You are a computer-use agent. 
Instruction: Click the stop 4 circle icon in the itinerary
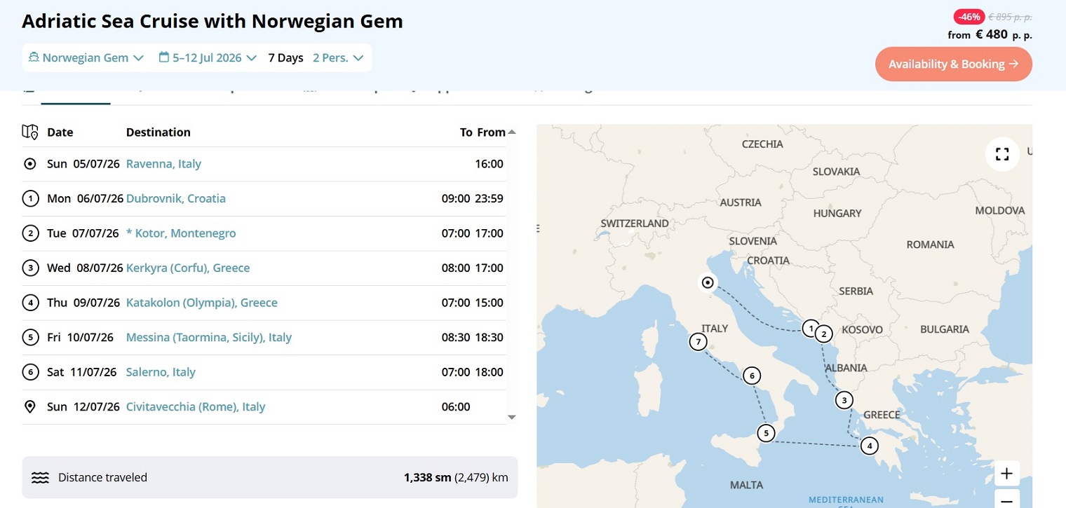tap(29, 303)
